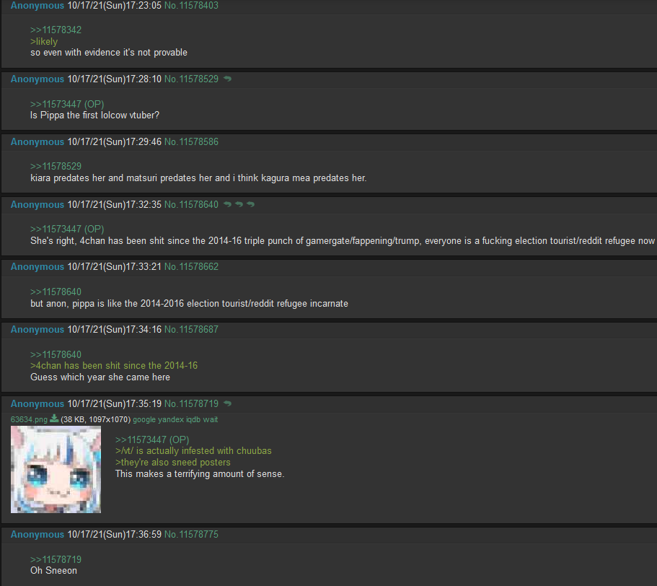Click third backlink arrow beside No.11578640

250,204
